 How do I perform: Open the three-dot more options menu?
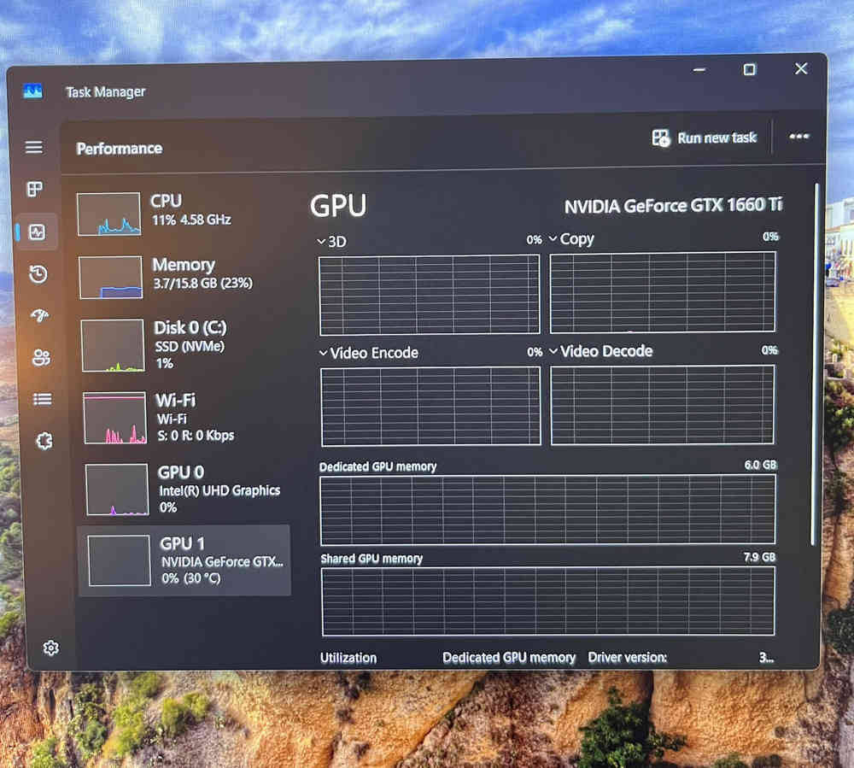click(x=799, y=136)
